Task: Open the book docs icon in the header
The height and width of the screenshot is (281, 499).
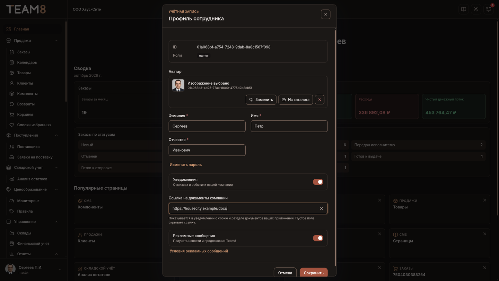Action: click(464, 9)
